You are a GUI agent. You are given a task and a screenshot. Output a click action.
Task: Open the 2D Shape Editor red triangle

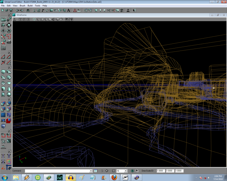tap(75, 10)
